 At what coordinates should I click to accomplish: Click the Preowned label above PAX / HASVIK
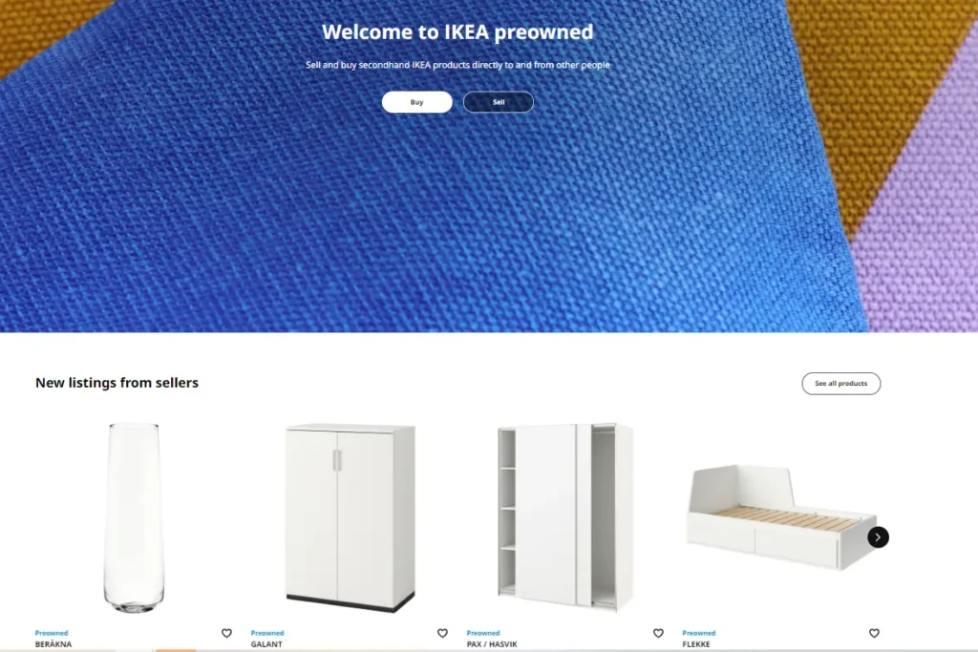tap(482, 633)
